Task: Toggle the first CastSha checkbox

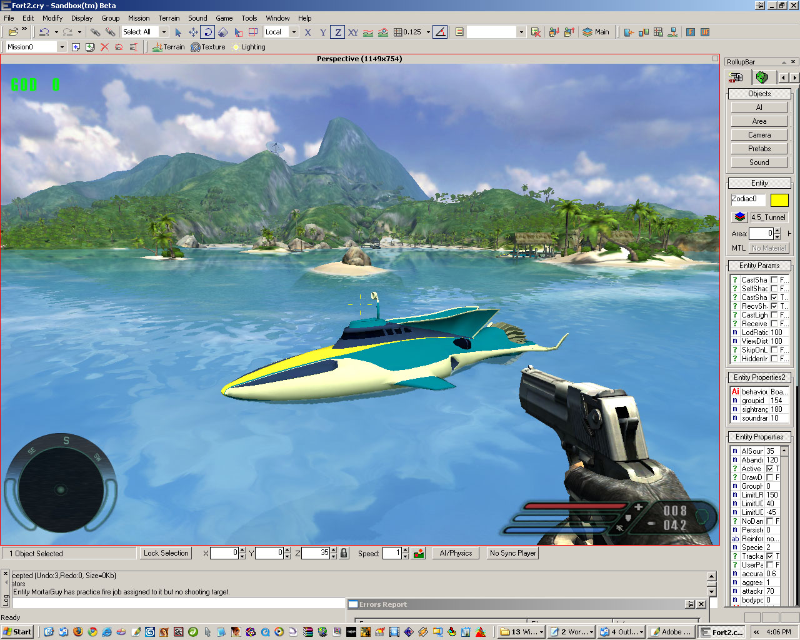Action: click(774, 280)
